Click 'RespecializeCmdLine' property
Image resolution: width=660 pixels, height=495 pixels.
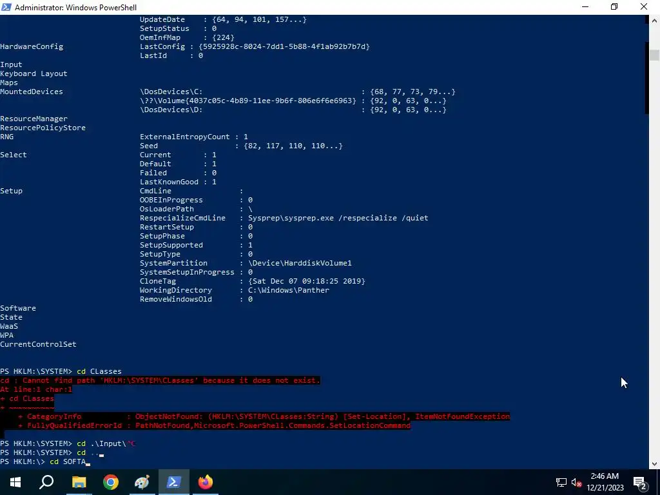[182, 218]
